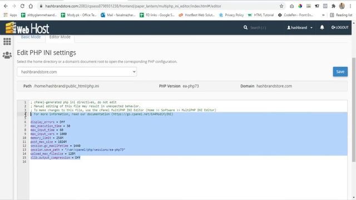This screenshot has width=356, height=200.
Task: Click the max_input_time = 60 line
Action: point(47,130)
